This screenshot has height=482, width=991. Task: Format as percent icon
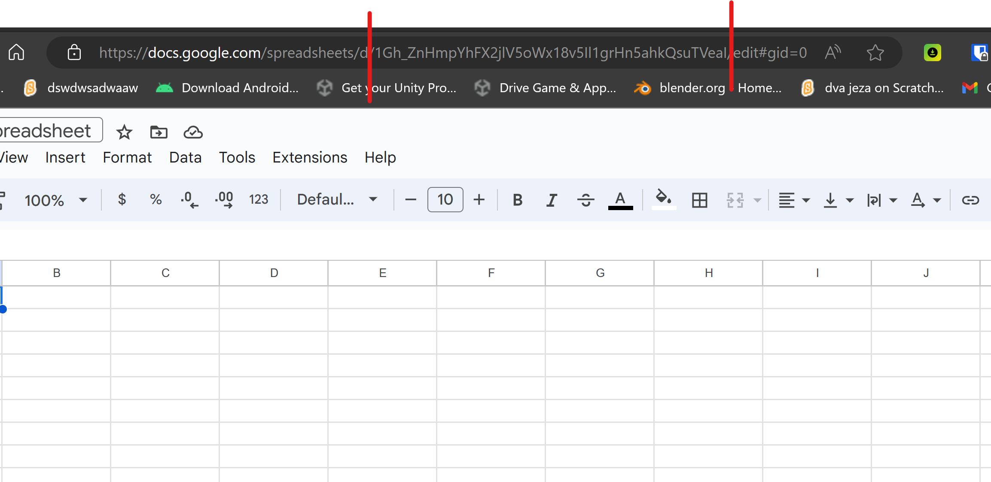tap(156, 199)
